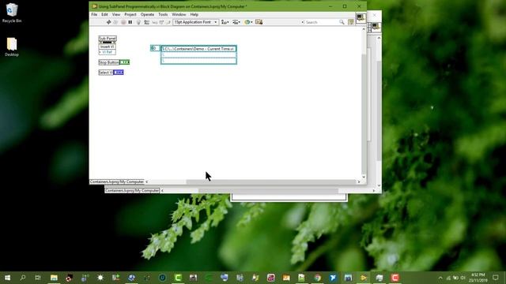Click right arrow of block diagram horizontal scrollbar

[358, 182]
